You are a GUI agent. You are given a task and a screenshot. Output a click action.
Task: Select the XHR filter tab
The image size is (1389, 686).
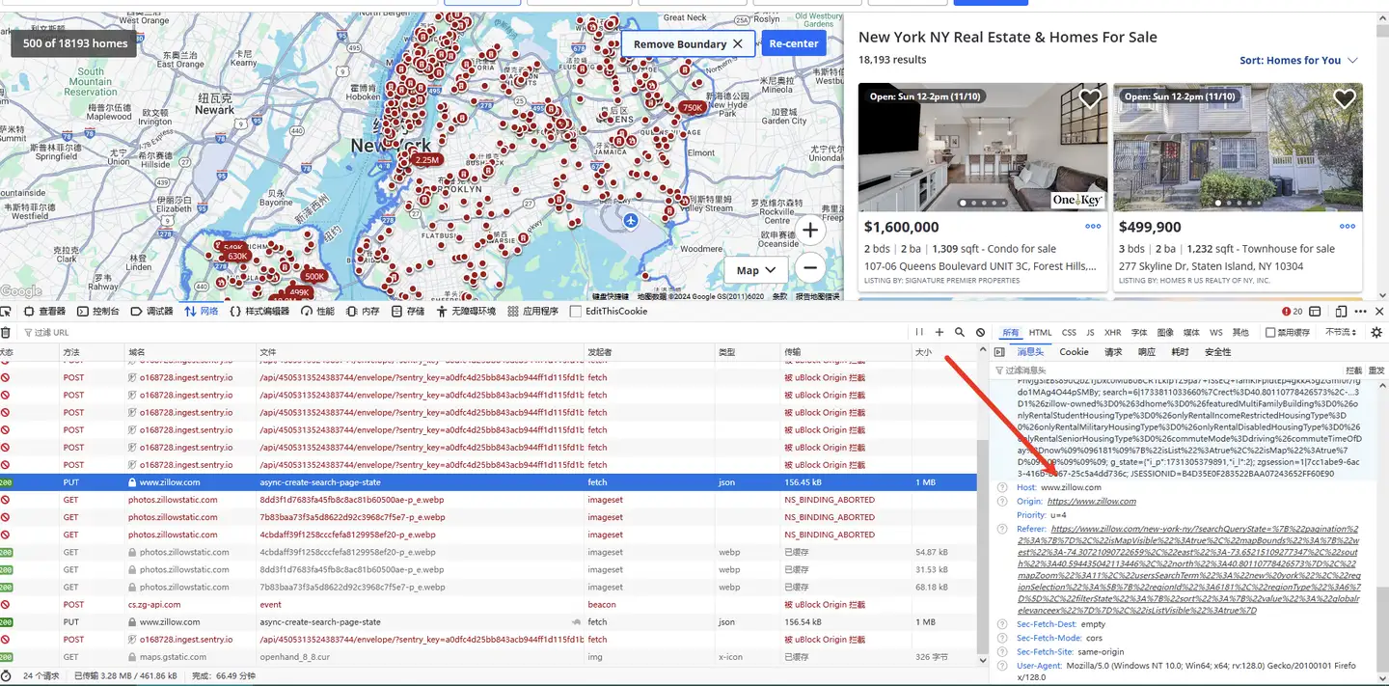point(1112,332)
